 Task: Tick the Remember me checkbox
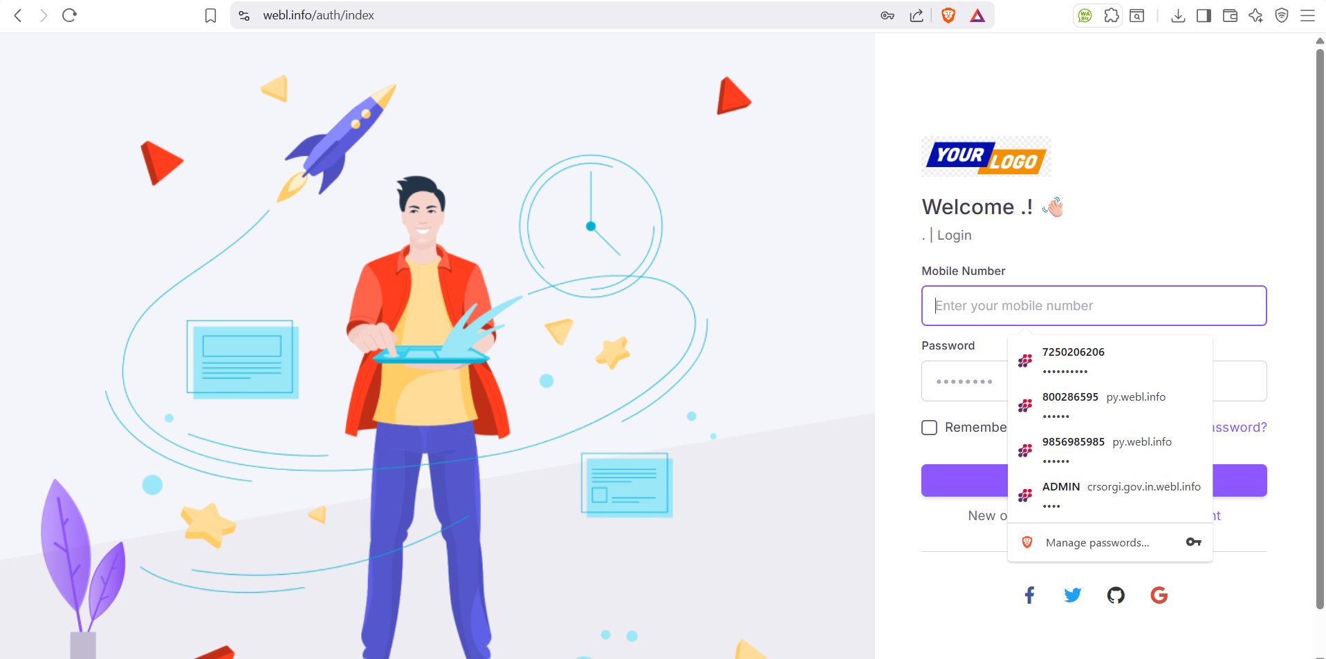click(929, 428)
